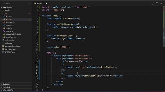Select App.js file in explorer tree
The width and height of the screenshot is (165, 92).
pos(8,19)
